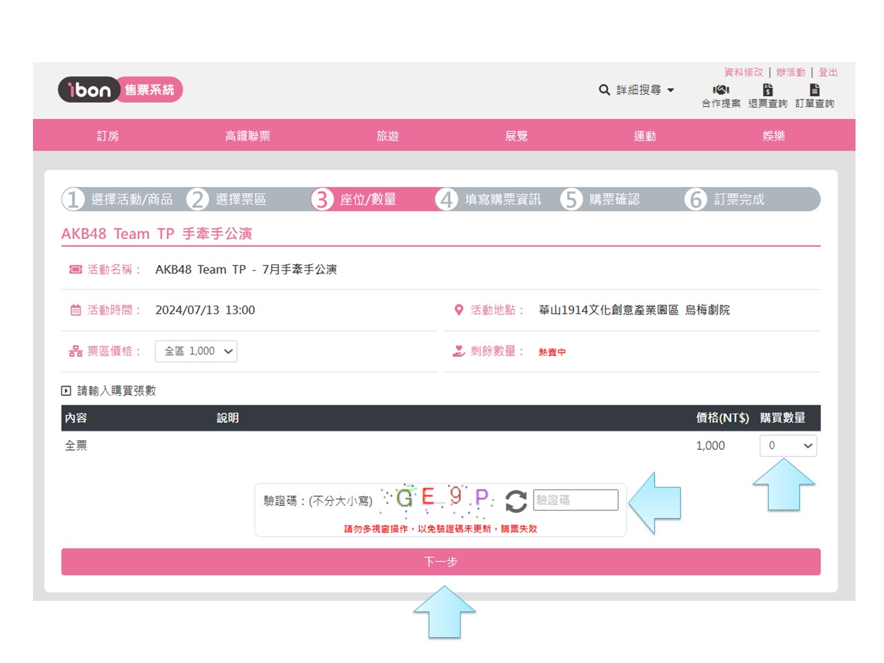Refresh the captcha verification code
This screenshot has height=663, width=884.
pos(516,500)
